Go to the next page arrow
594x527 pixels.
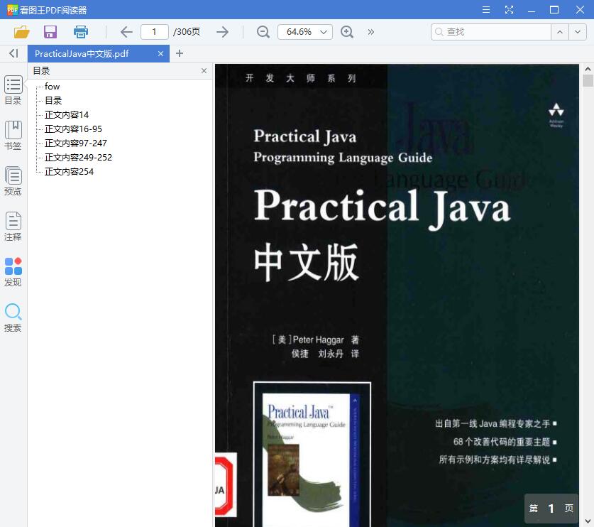[222, 32]
